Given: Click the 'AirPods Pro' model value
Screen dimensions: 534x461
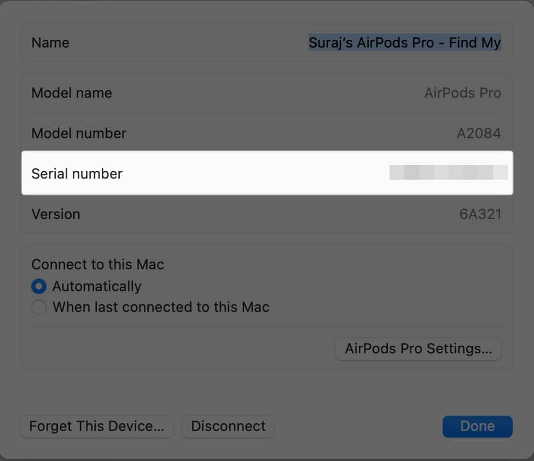Looking at the screenshot, I should (462, 93).
